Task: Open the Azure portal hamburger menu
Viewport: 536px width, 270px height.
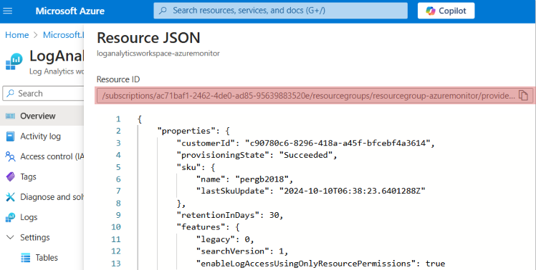Action: (7, 11)
